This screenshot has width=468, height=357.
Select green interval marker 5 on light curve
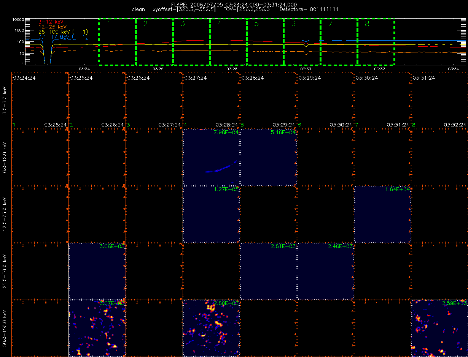(256, 24)
